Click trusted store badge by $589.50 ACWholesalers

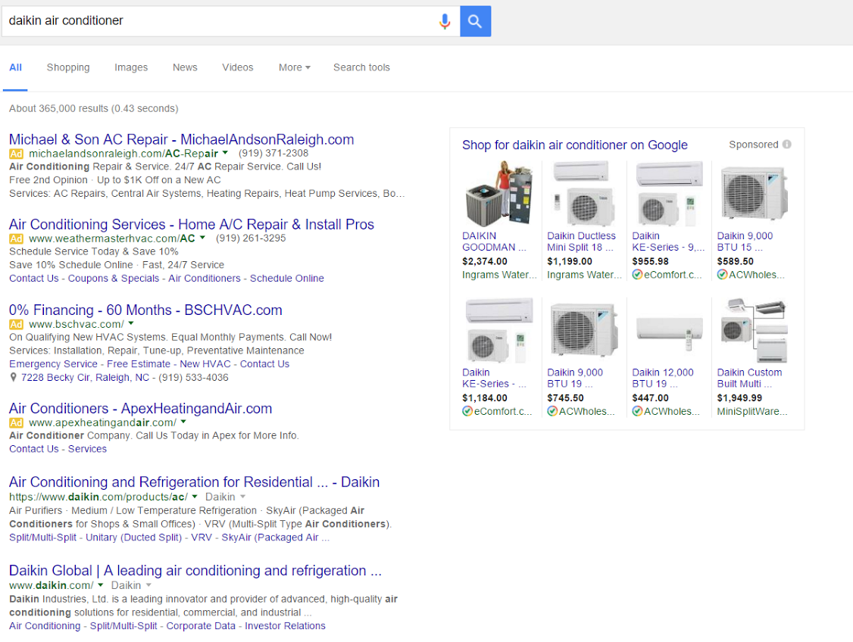click(x=722, y=275)
